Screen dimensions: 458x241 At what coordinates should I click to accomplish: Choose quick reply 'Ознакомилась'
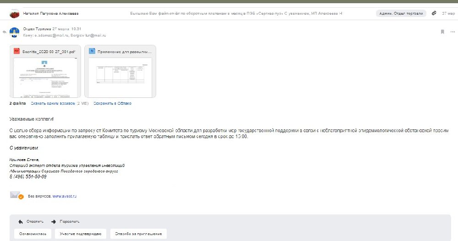[33, 234]
